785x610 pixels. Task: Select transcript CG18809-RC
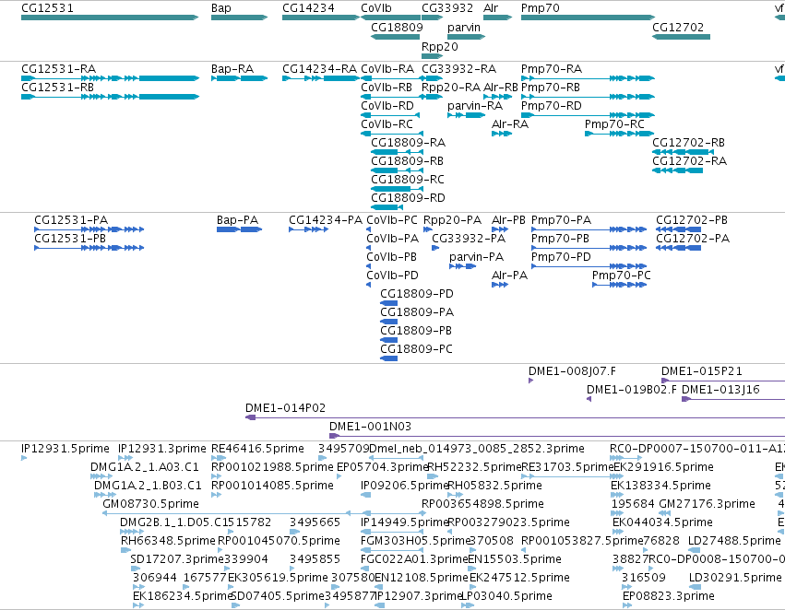(397, 189)
